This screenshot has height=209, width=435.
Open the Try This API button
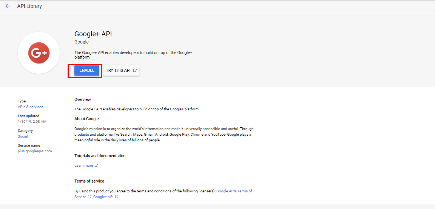point(121,71)
